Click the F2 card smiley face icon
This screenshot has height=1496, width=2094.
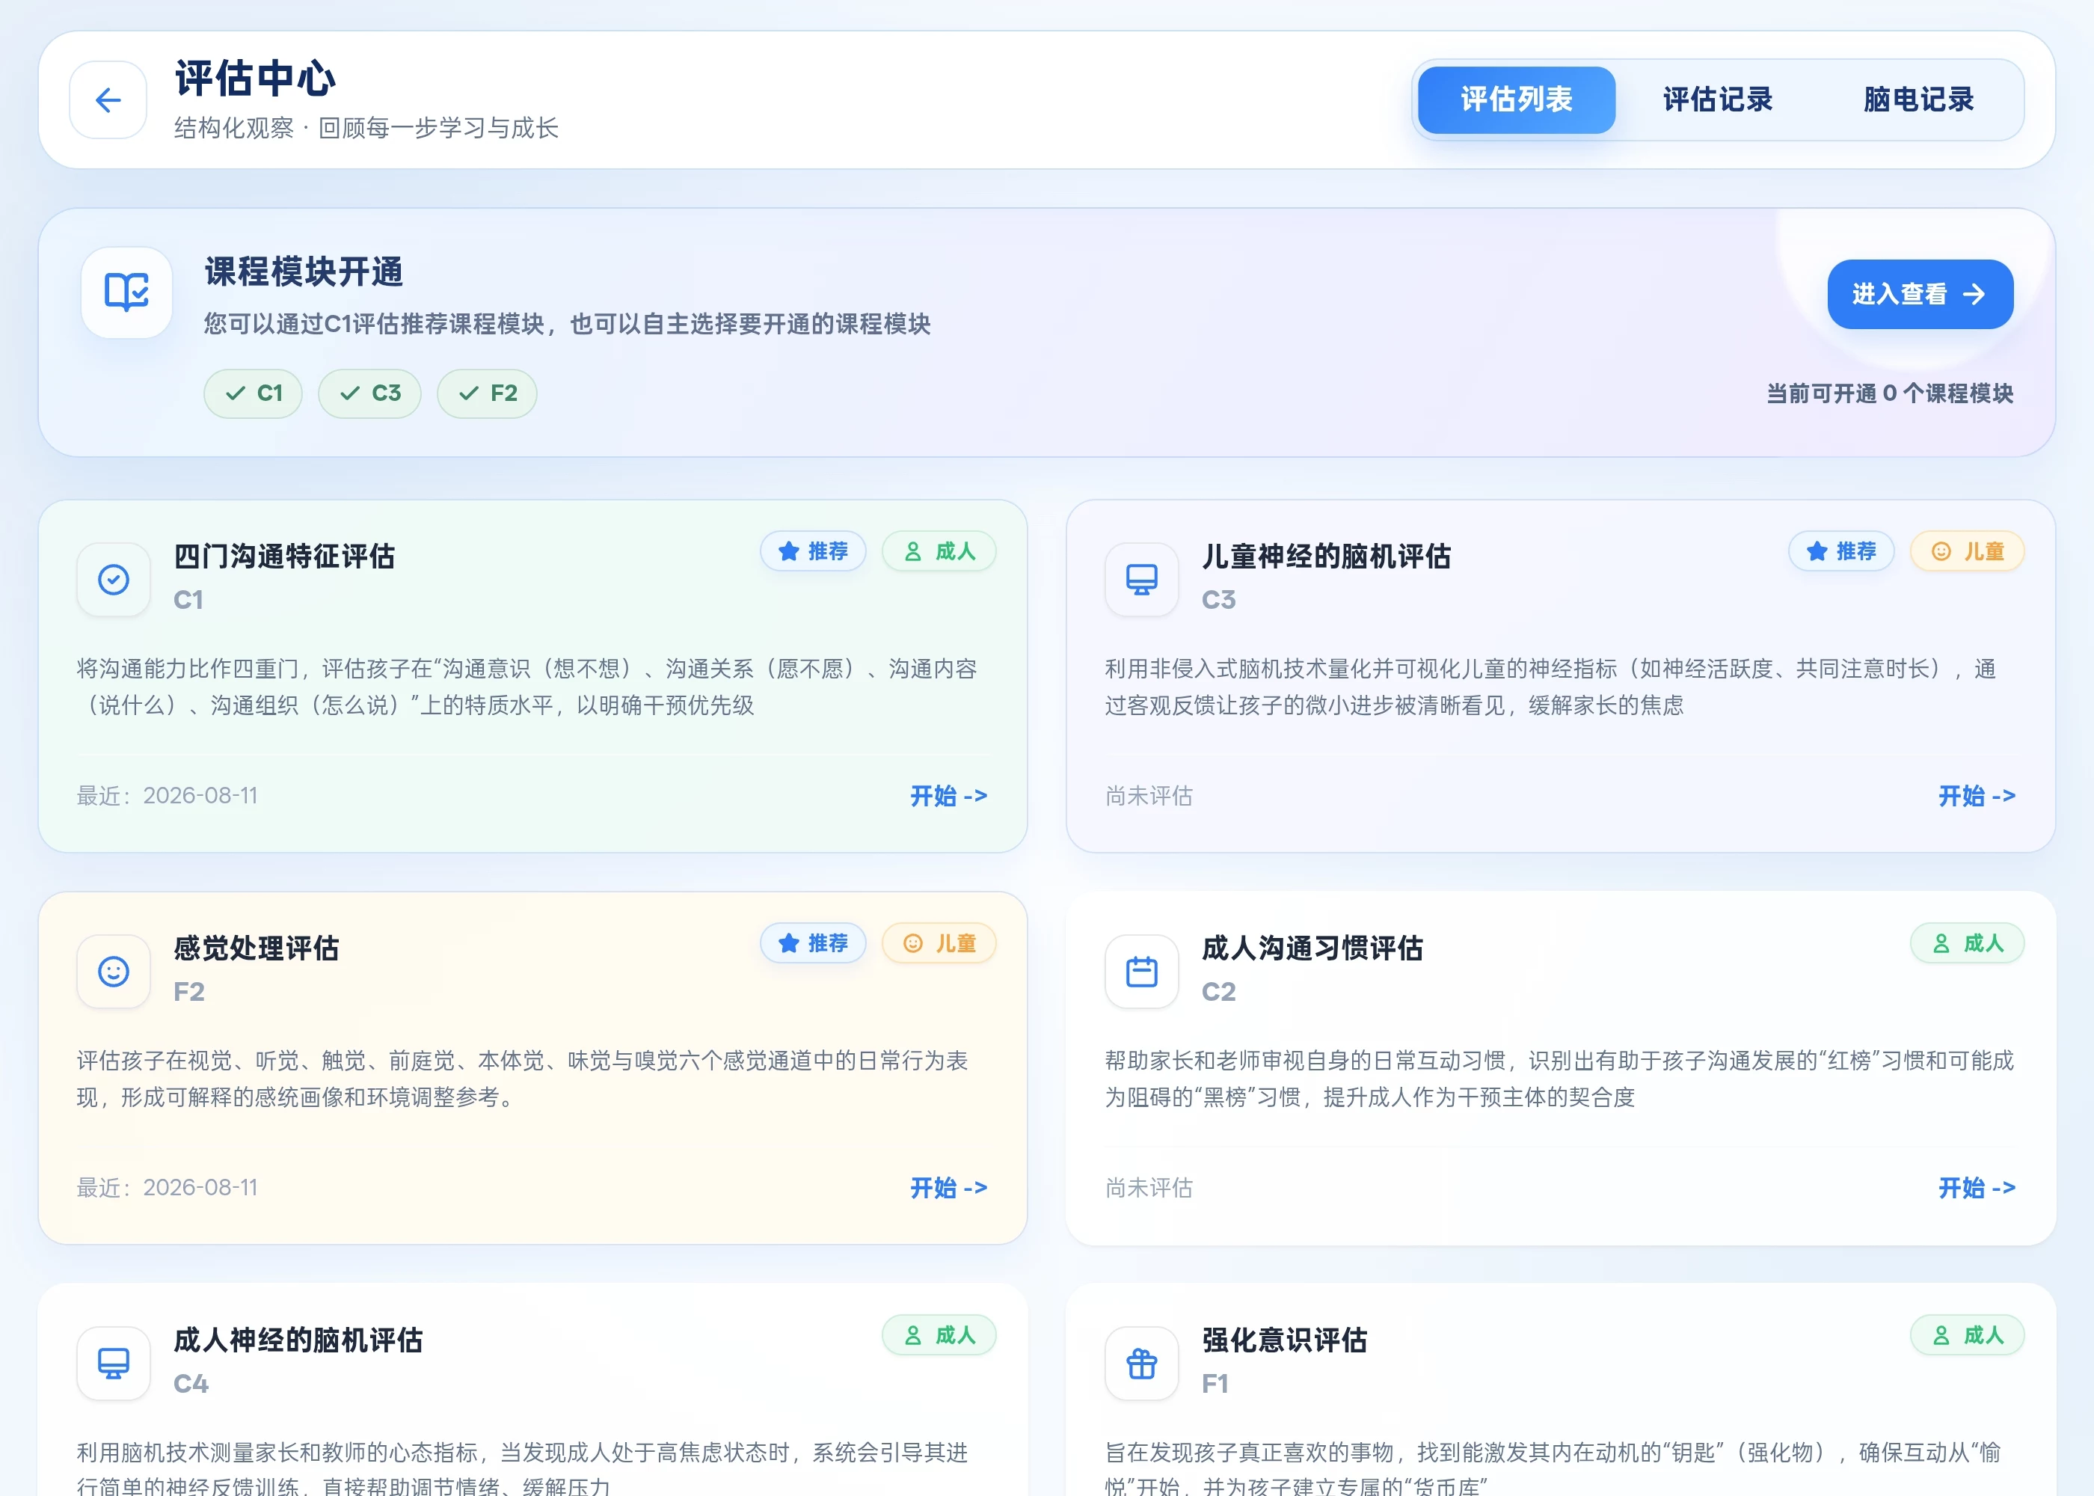click(113, 972)
